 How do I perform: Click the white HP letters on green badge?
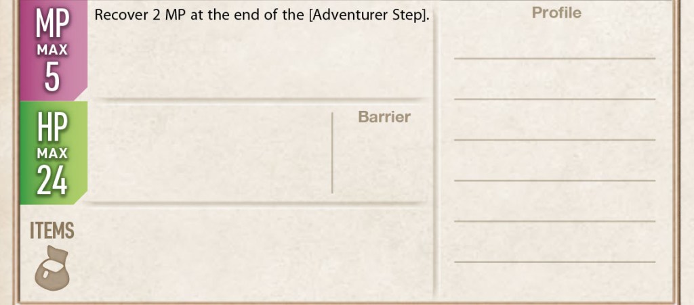pos(52,128)
